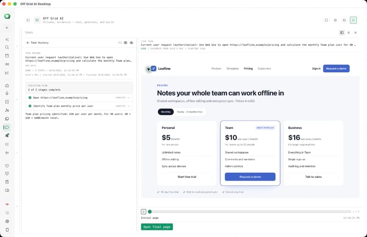Open the search icon in sidebar
367x237 pixels.
tap(7, 47)
